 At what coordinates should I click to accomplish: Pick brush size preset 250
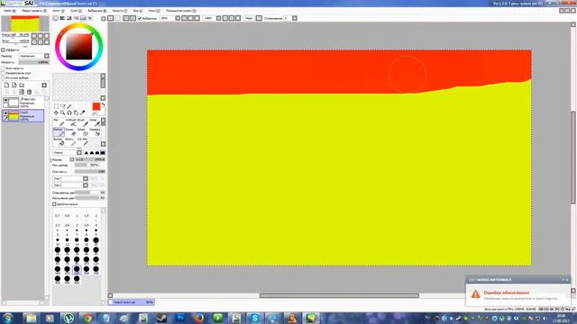pyautogui.click(x=77, y=269)
